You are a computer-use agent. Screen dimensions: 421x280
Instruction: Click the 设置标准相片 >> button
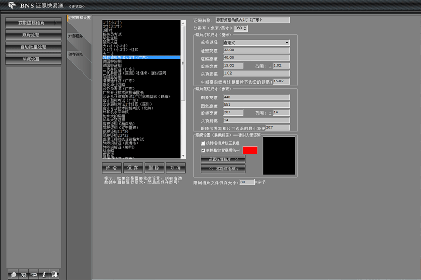(x=223, y=159)
